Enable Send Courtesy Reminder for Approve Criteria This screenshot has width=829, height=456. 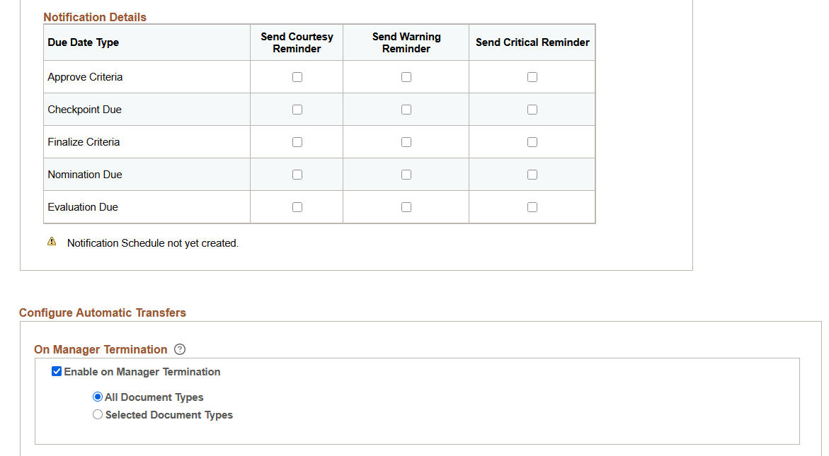click(297, 76)
